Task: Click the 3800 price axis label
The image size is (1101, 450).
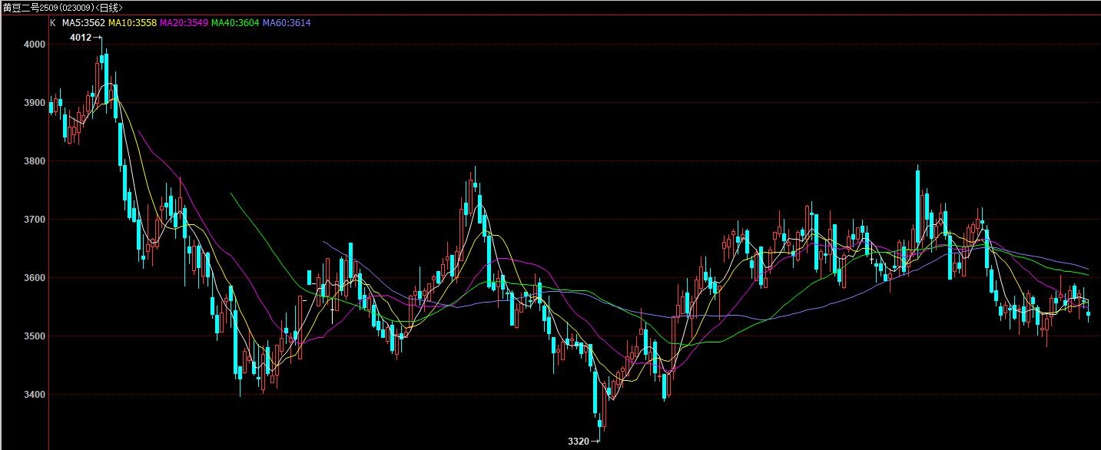Action: point(35,161)
